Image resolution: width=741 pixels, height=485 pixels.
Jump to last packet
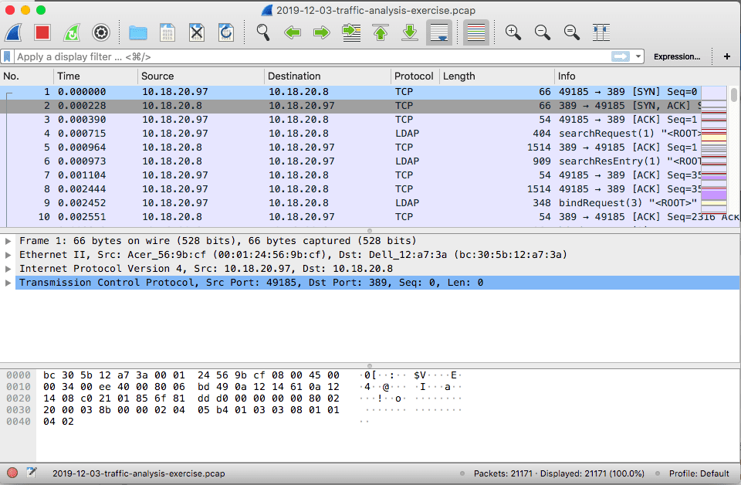click(x=410, y=32)
